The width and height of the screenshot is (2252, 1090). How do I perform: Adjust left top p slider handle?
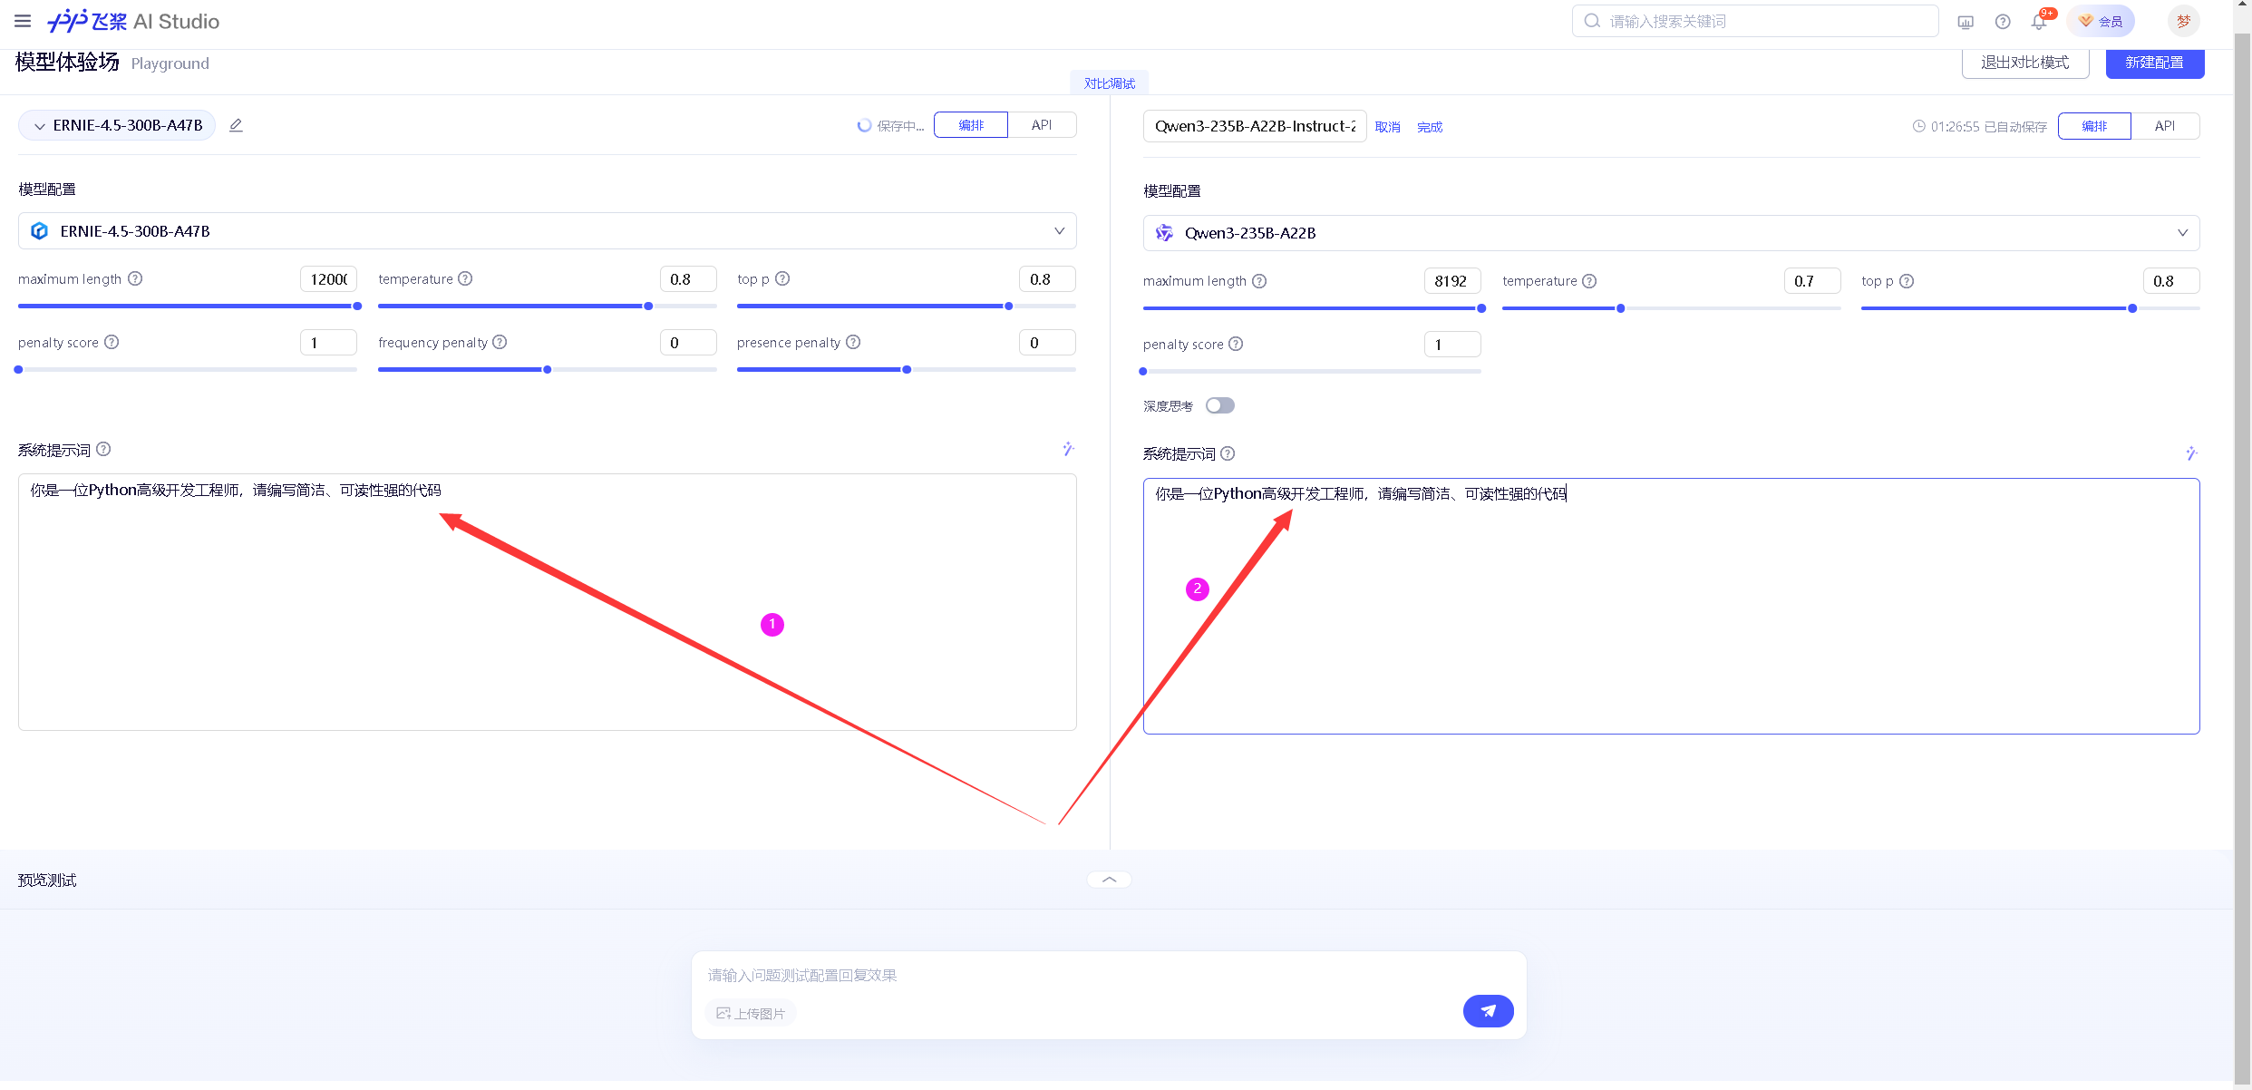coord(1008,307)
